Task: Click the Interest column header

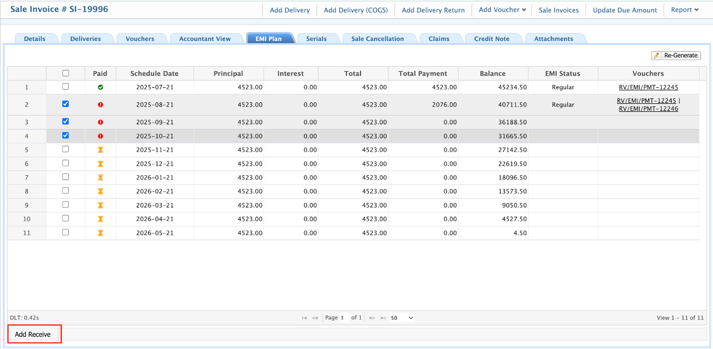Action: click(291, 73)
